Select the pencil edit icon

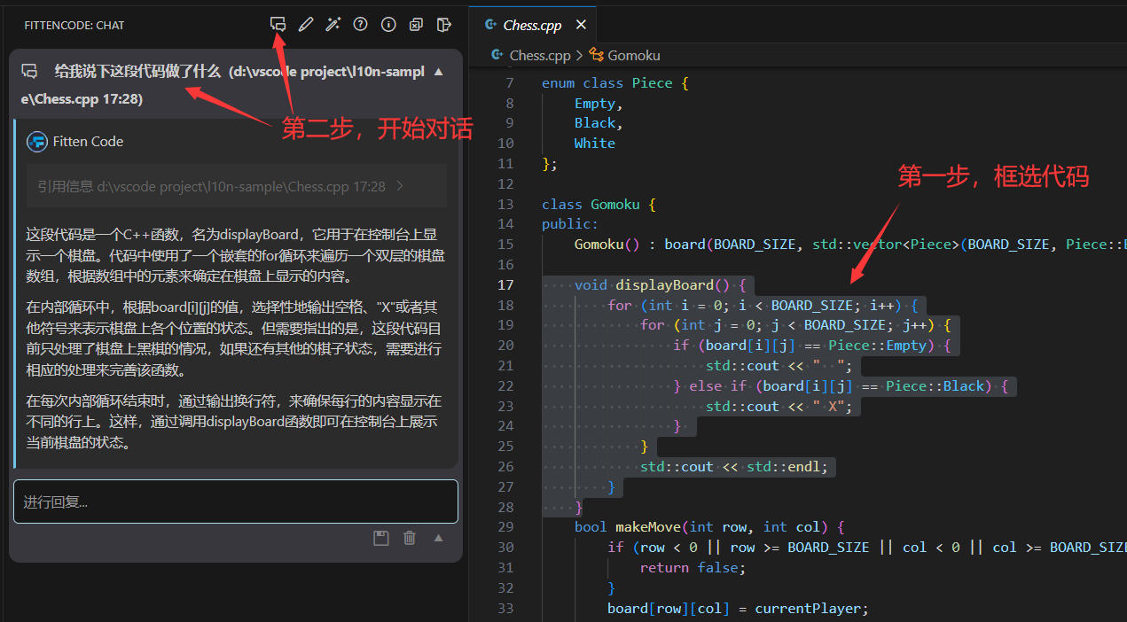[306, 24]
